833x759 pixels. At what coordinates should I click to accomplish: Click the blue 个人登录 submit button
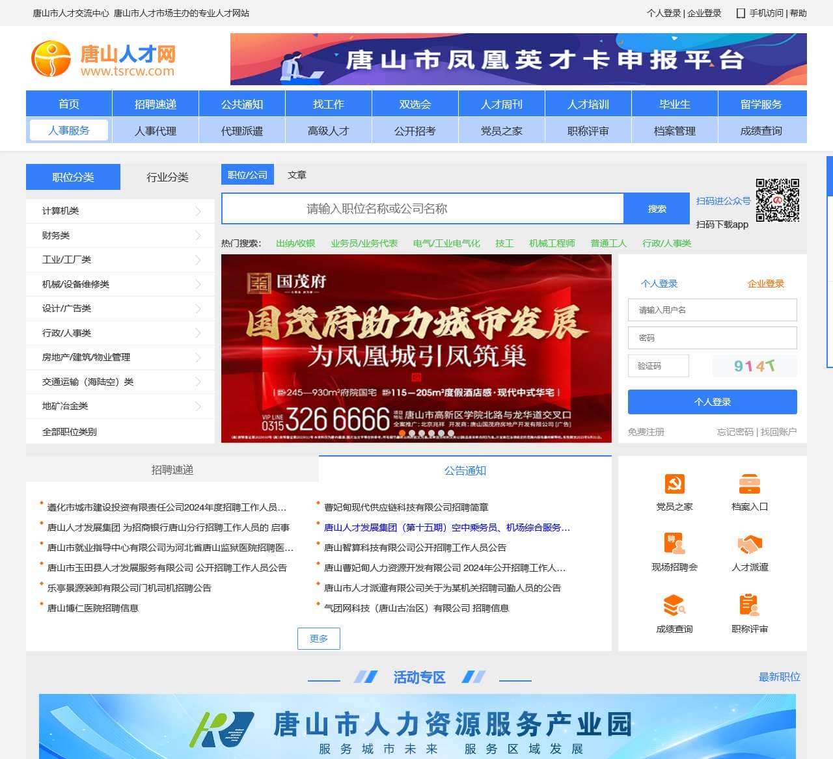pyautogui.click(x=713, y=402)
